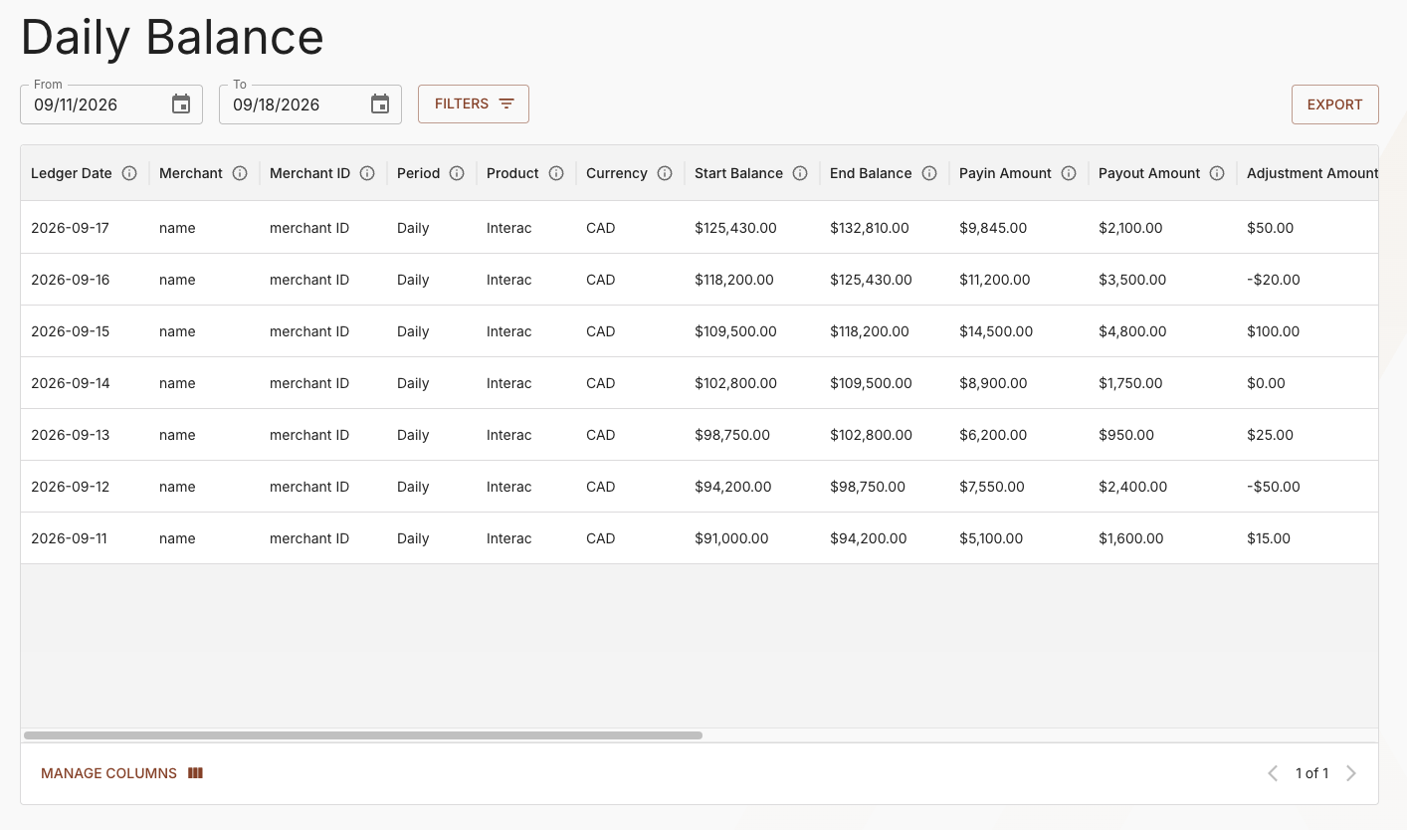Click the info icon next to Start Balance
This screenshot has height=830, width=1407.
click(x=800, y=173)
